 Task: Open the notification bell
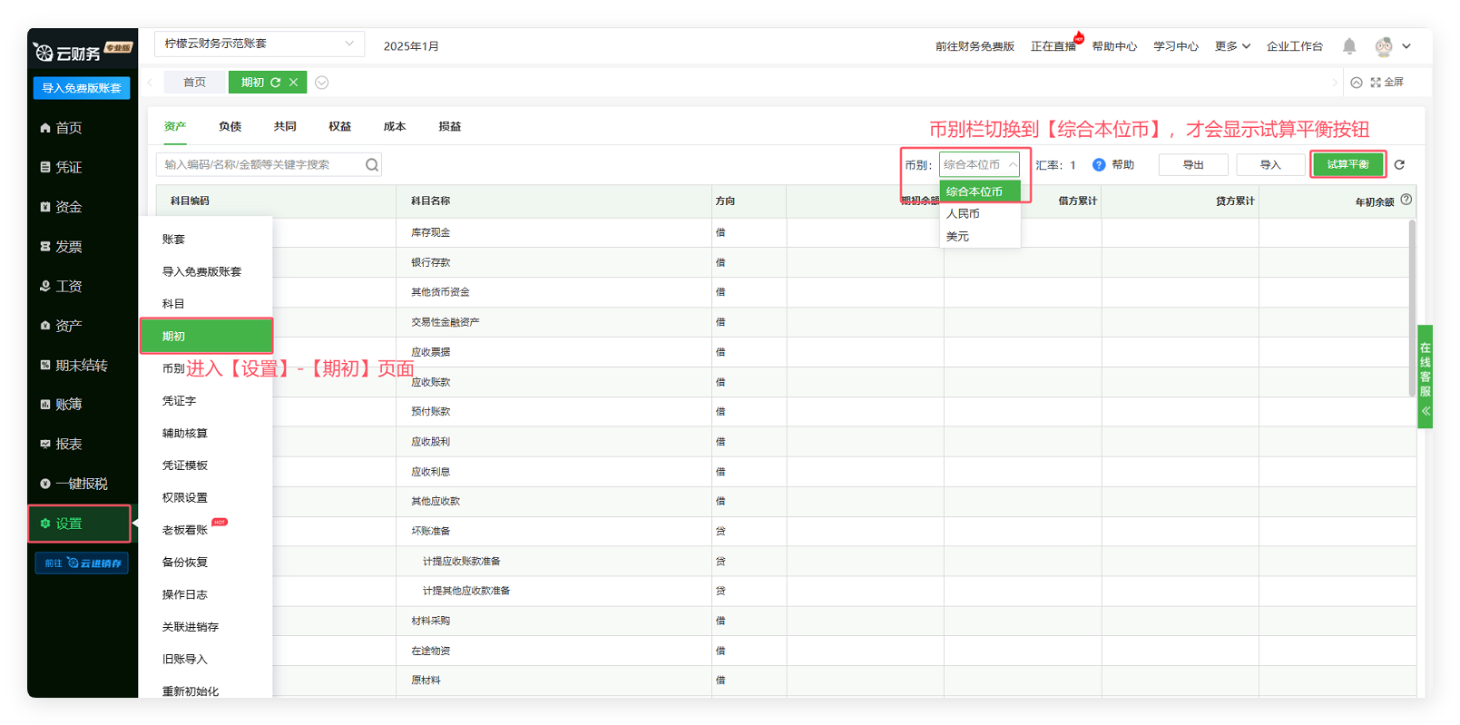1349,46
